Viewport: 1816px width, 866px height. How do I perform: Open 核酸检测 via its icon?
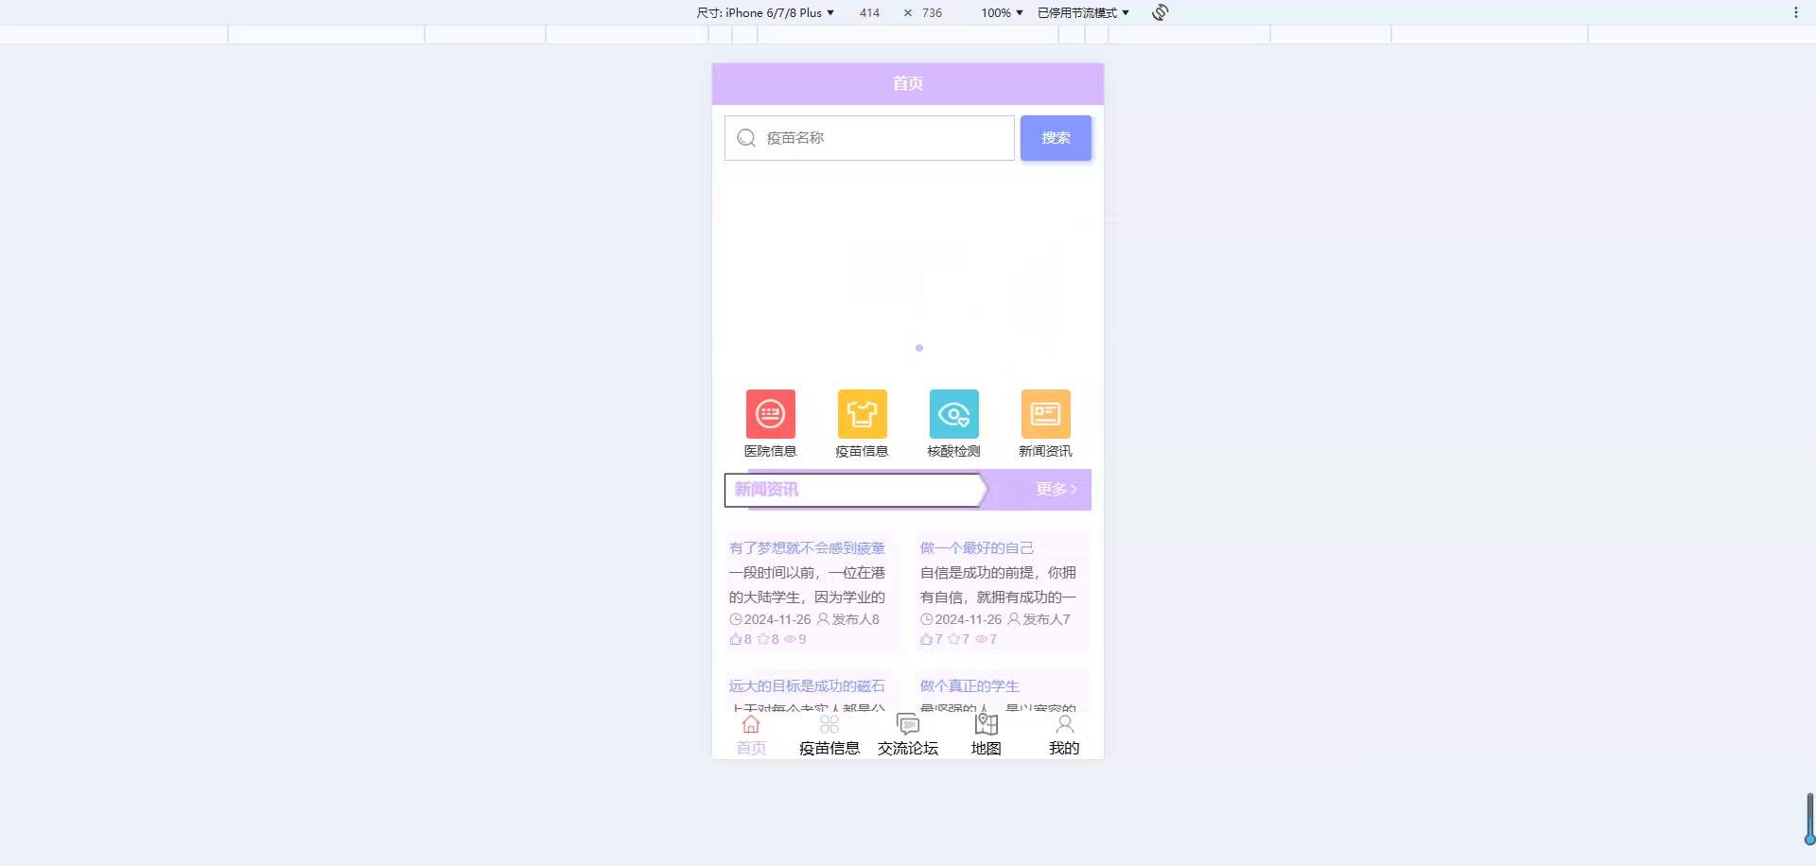coord(953,413)
